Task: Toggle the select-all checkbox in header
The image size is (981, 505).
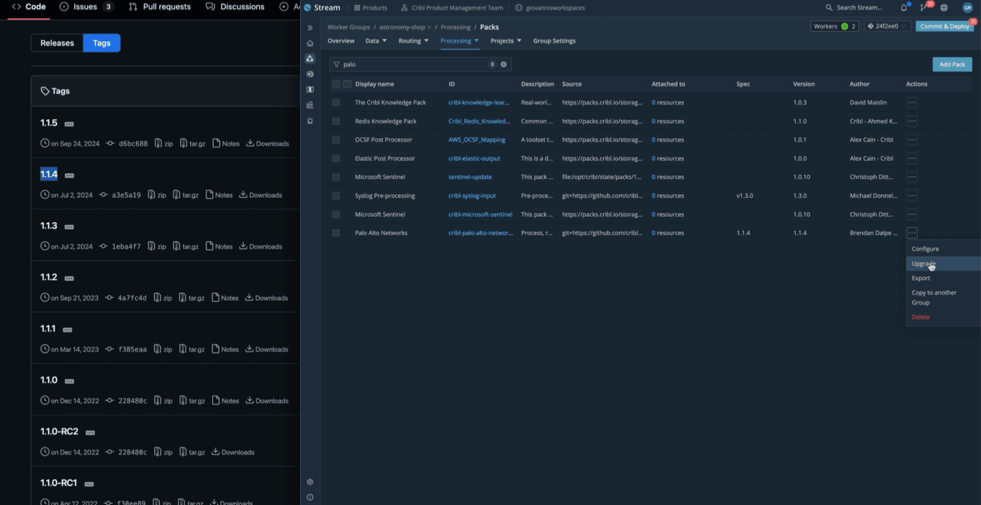Action: [336, 84]
